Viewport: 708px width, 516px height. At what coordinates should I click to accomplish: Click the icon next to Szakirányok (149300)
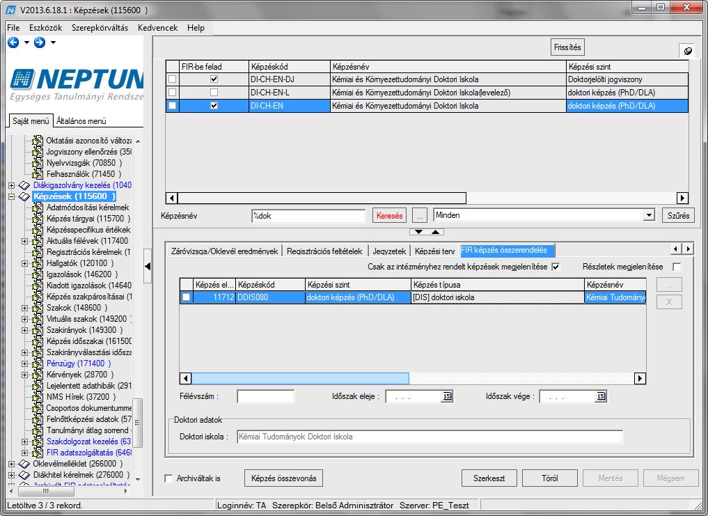click(38, 330)
